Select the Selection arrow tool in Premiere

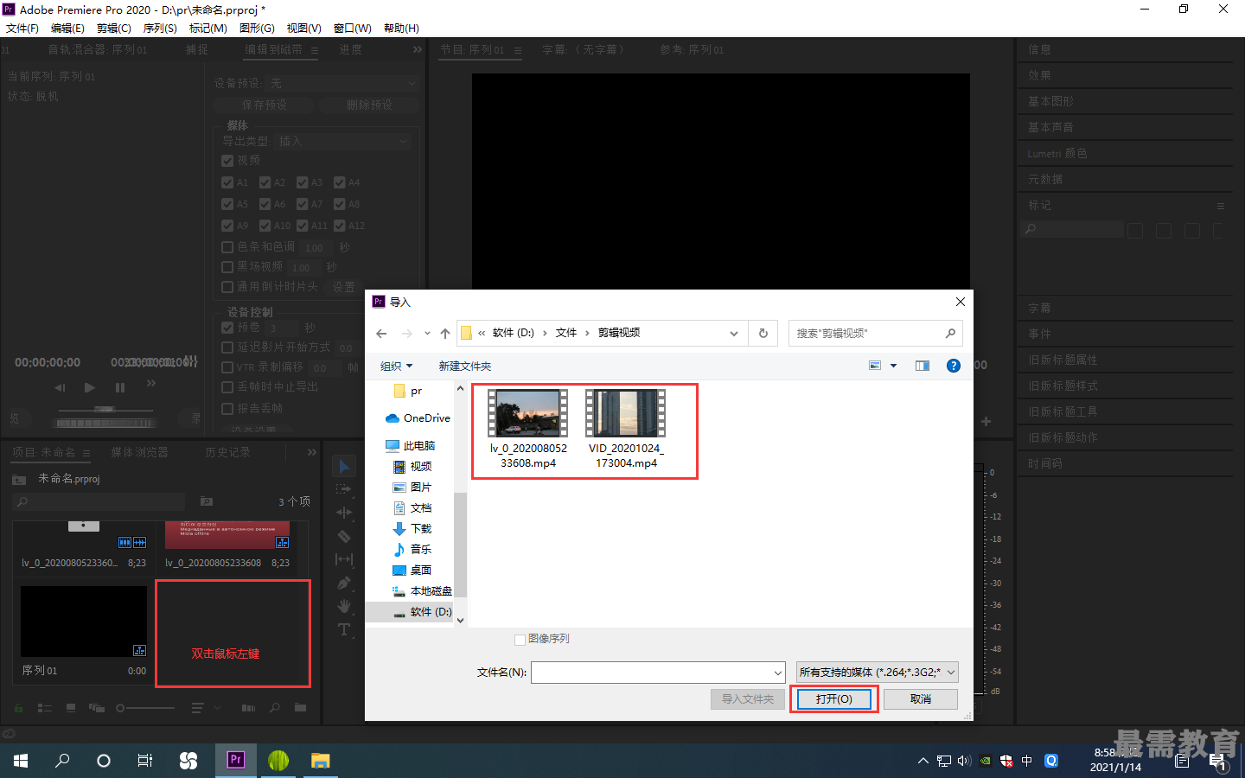tap(344, 467)
